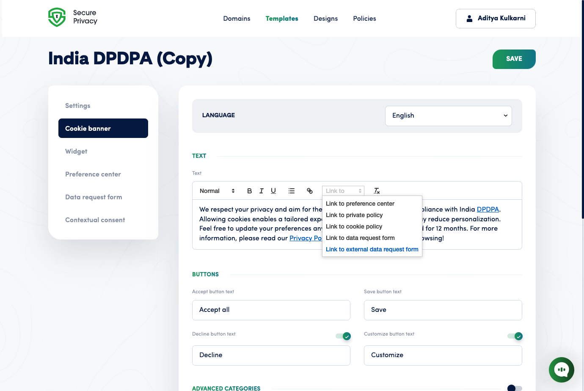The height and width of the screenshot is (391, 584).
Task: Open the Link to dropdown
Action: click(x=343, y=191)
